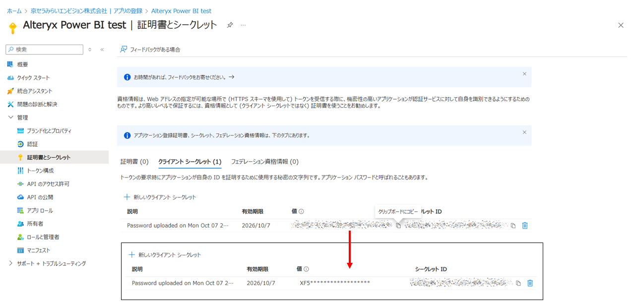Click 値 info icon in lower inset
Viewport: 635px width, 306px height.
click(306, 269)
